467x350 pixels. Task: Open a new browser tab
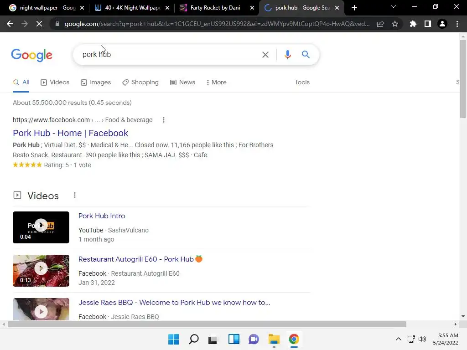pyautogui.click(x=354, y=8)
